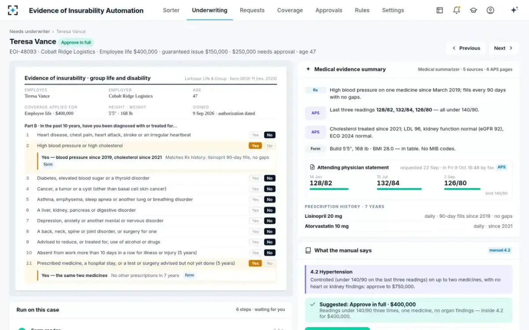Click the Approve in full status badge

(x=76, y=42)
